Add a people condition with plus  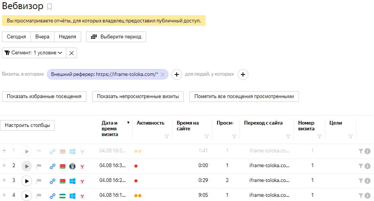(243, 74)
